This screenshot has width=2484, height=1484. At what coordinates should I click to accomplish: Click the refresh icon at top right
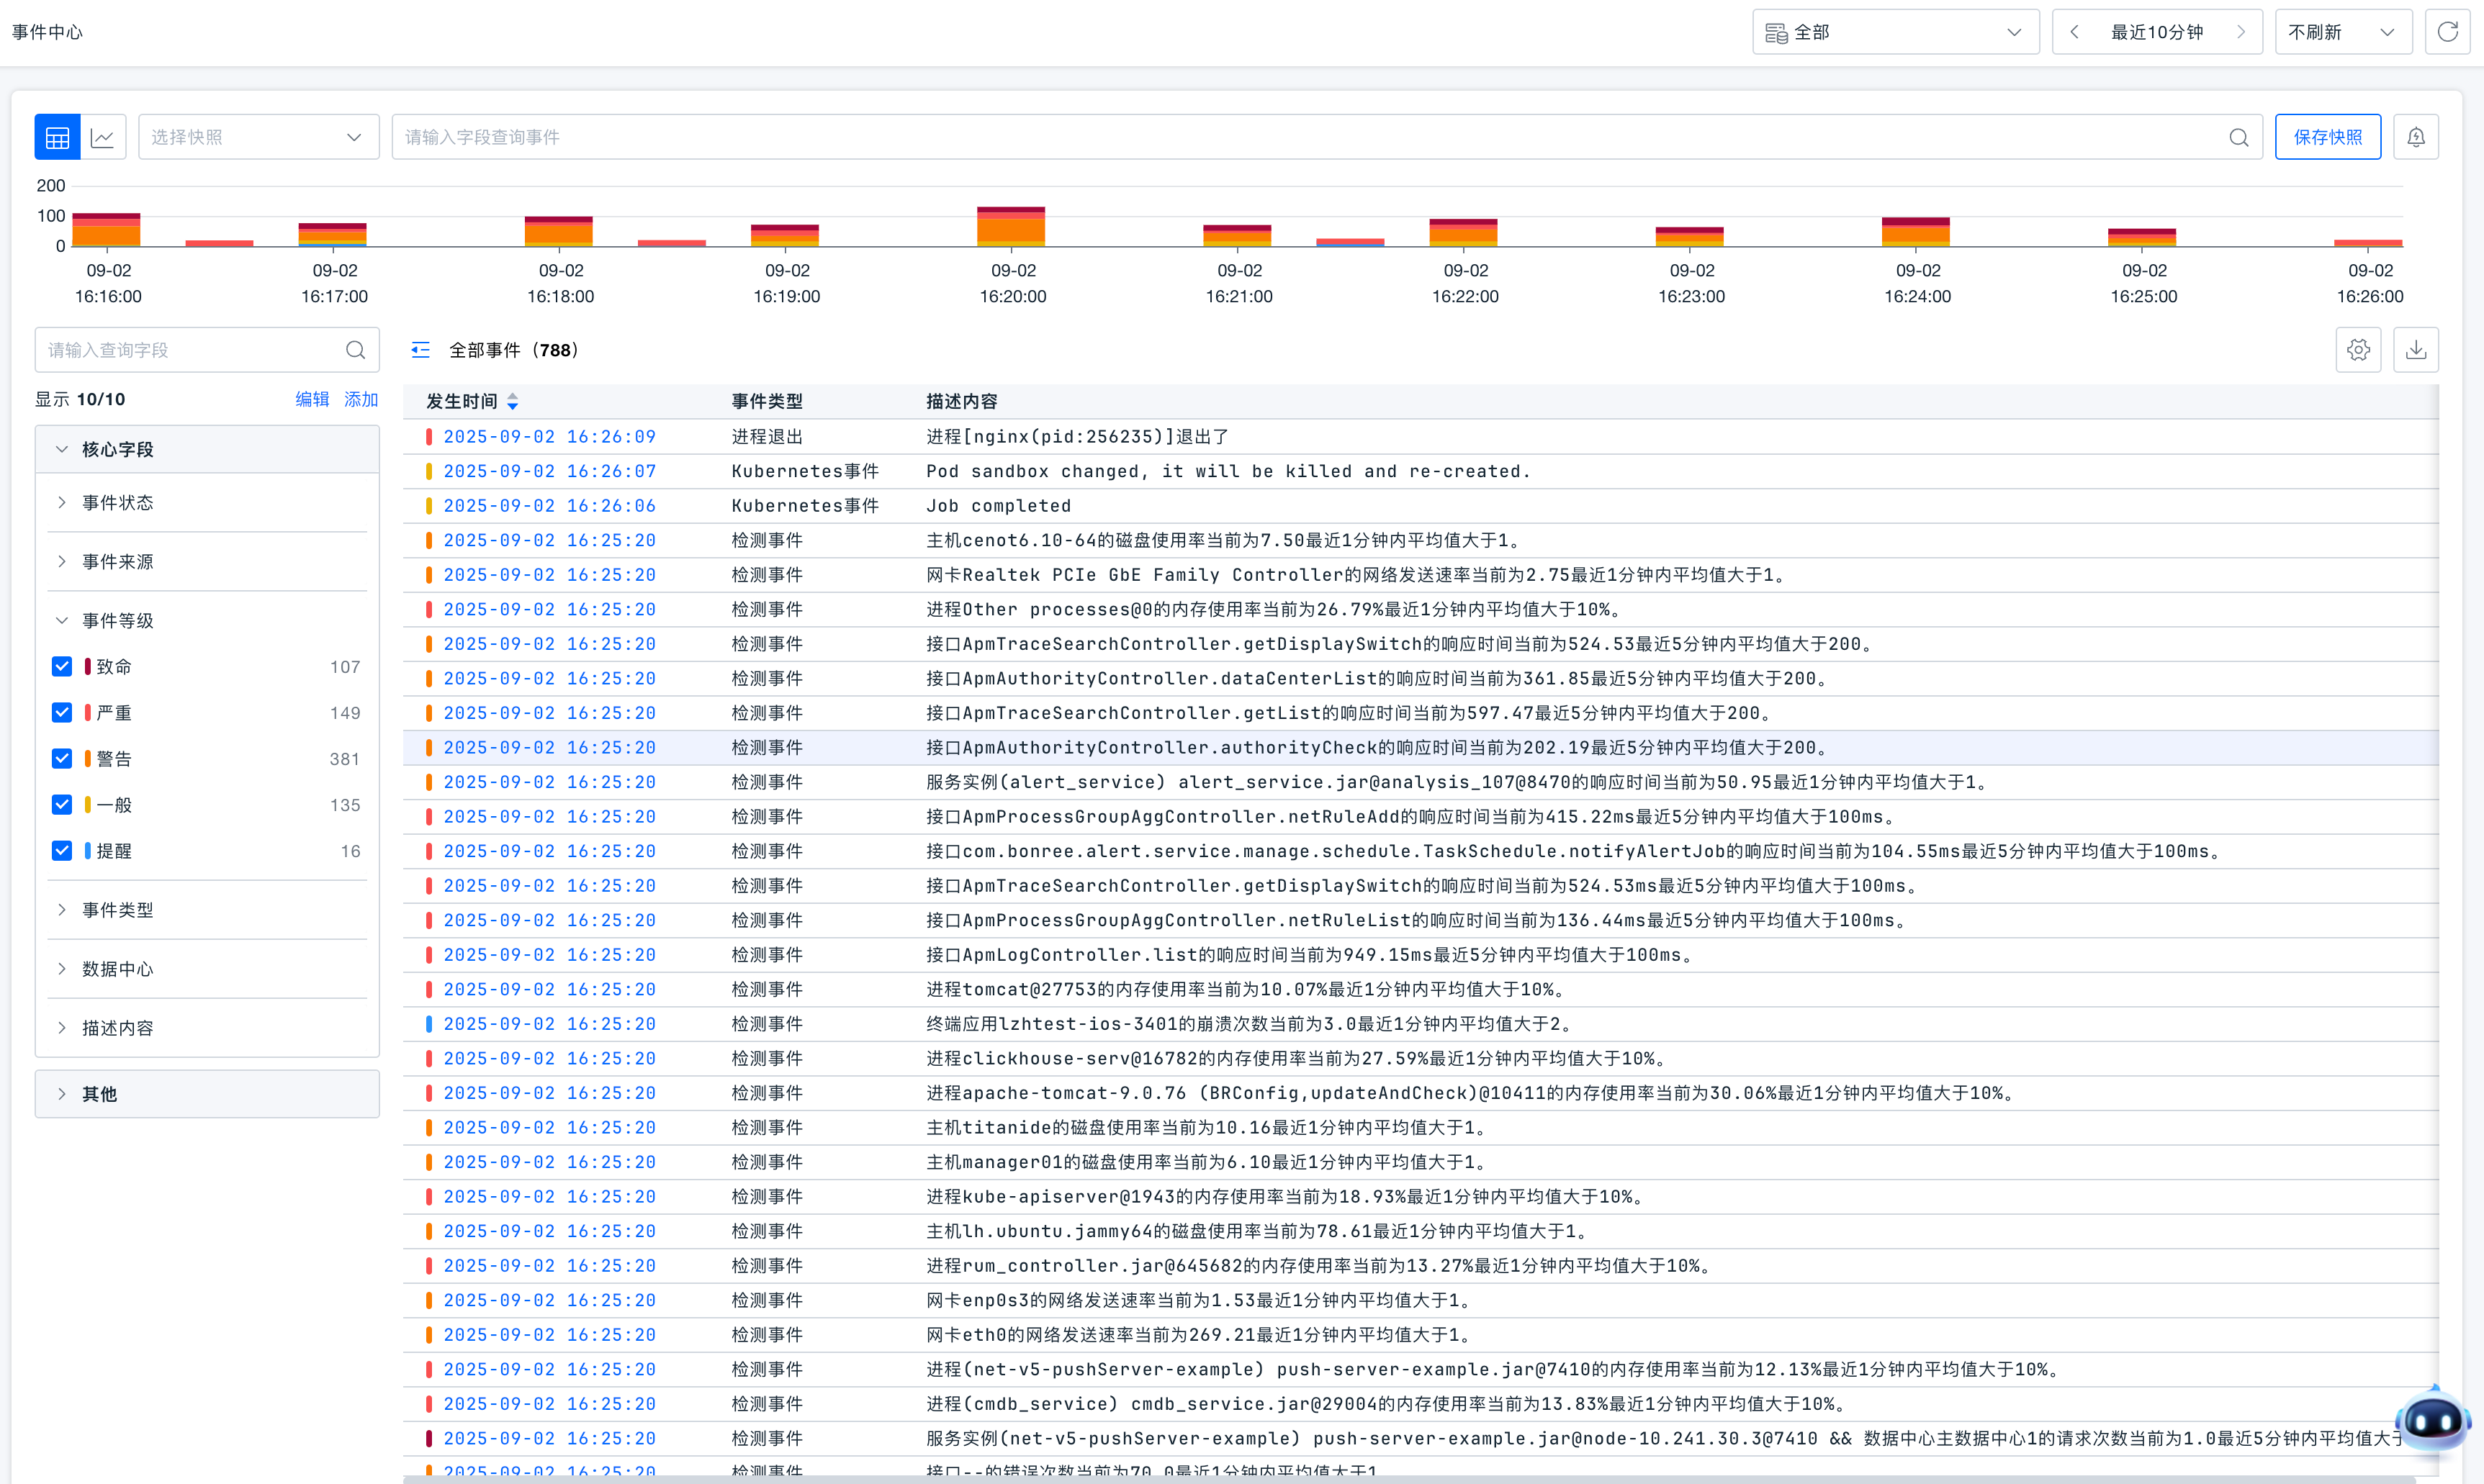pyautogui.click(x=2447, y=32)
